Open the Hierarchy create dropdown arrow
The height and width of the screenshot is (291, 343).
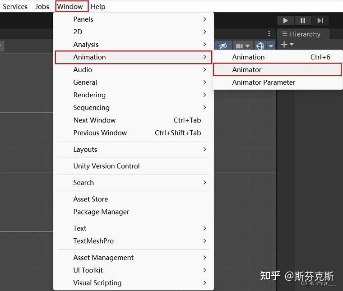tap(292, 45)
